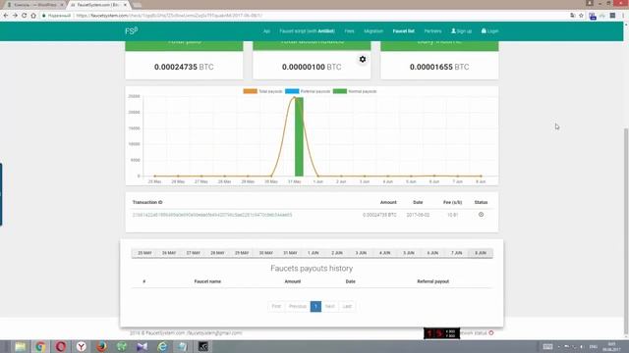Click the FS logo in the header
This screenshot has width=629, height=353.
pos(131,30)
